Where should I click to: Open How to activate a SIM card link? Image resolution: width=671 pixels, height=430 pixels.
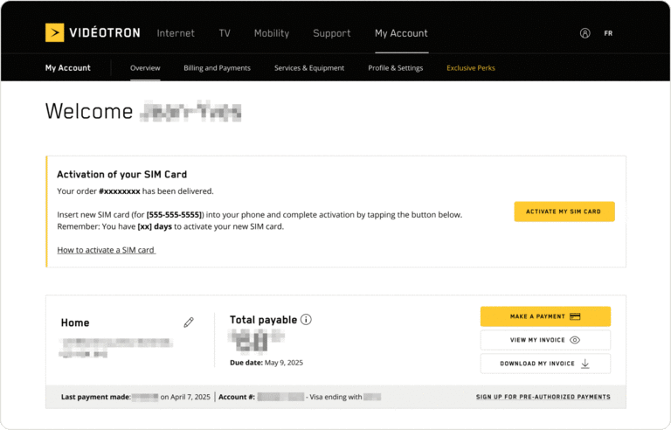tap(106, 250)
